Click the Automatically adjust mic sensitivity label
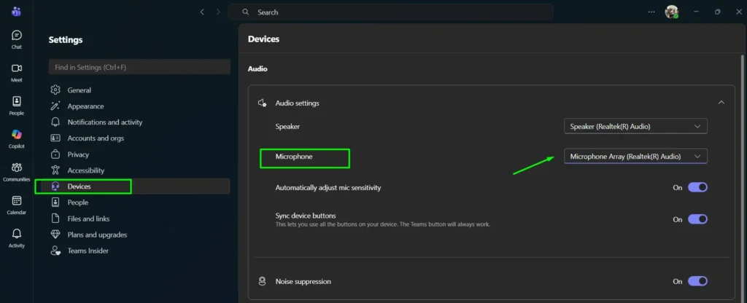 point(328,187)
